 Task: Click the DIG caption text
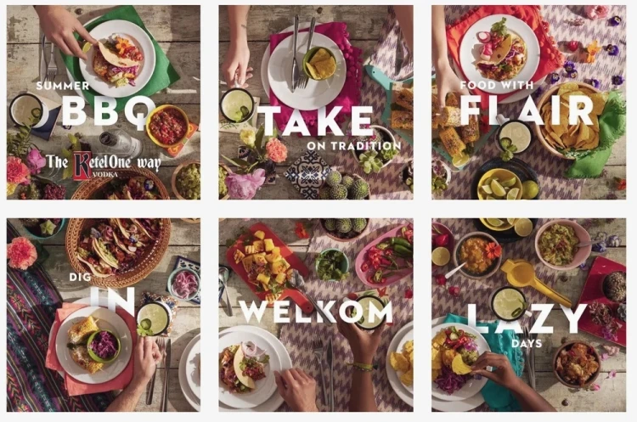click(x=80, y=278)
